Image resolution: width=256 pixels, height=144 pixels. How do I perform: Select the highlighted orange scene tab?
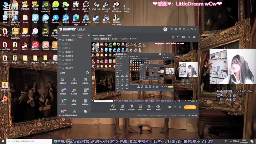tap(80, 36)
